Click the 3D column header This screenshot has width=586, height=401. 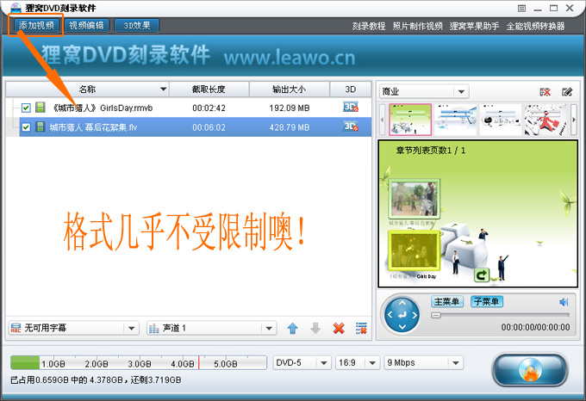tap(351, 89)
